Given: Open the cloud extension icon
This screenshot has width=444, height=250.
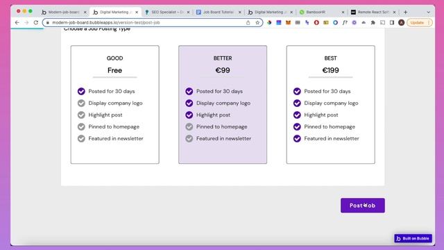Looking at the screenshot, I should pos(364,22).
